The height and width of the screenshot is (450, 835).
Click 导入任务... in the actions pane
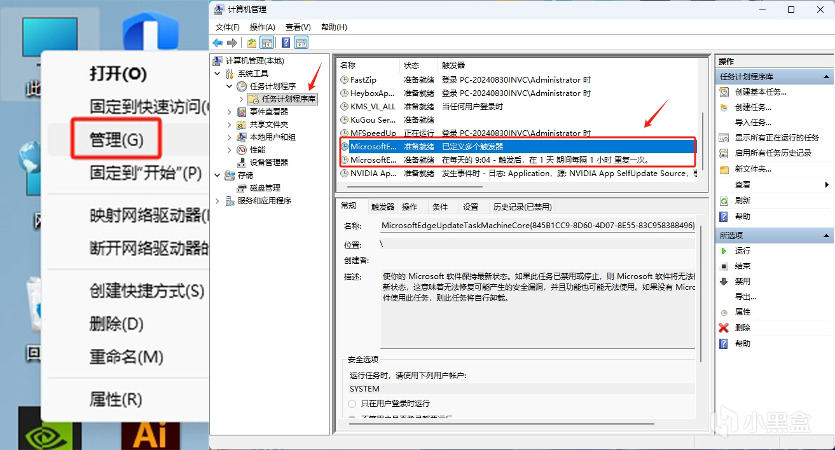pyautogui.click(x=753, y=122)
